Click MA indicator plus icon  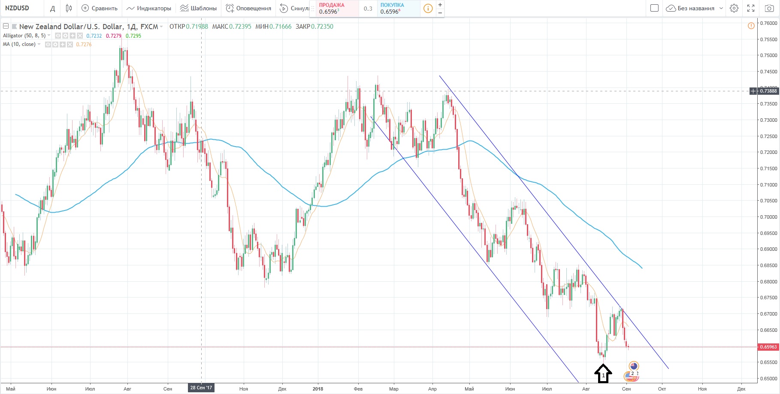pos(63,45)
